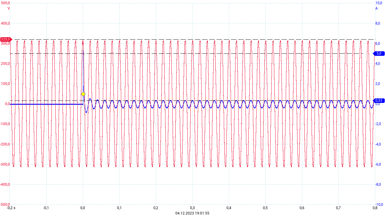Click the 500,0 voltage axis label
This screenshot has height=216, width=385.
pyautogui.click(x=6, y=3)
